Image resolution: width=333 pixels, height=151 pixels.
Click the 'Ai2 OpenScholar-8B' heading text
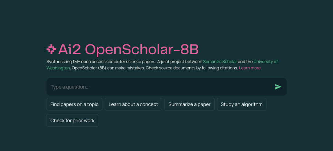point(128,49)
